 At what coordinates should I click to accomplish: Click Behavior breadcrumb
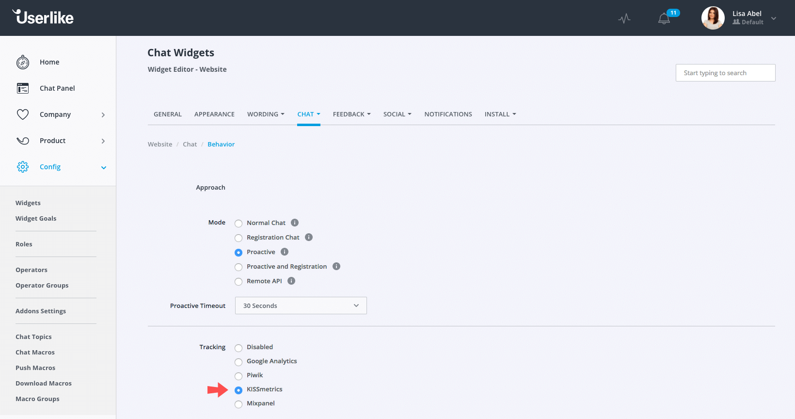click(221, 145)
